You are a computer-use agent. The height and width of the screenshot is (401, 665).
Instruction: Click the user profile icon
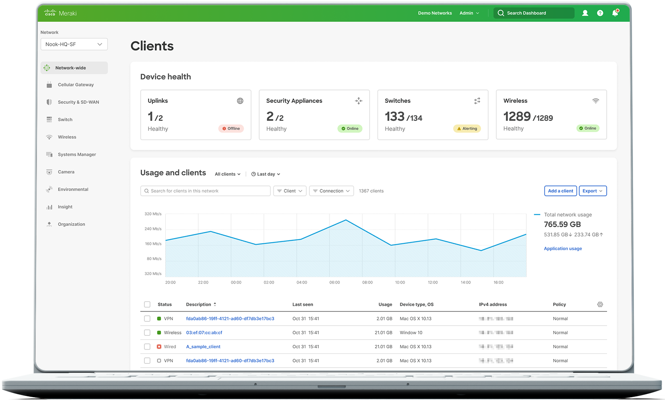pos(585,13)
